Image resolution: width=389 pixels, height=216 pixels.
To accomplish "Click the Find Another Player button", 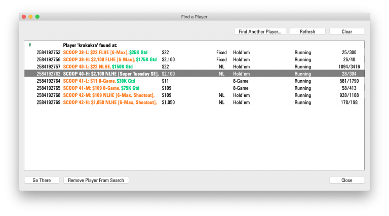I will (x=260, y=31).
